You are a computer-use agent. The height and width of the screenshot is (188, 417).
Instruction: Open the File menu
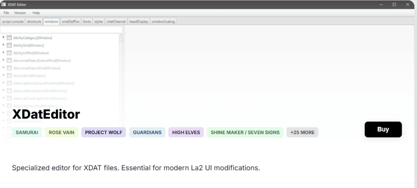6,13
